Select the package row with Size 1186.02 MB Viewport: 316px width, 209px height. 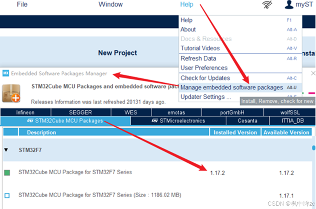157,195
